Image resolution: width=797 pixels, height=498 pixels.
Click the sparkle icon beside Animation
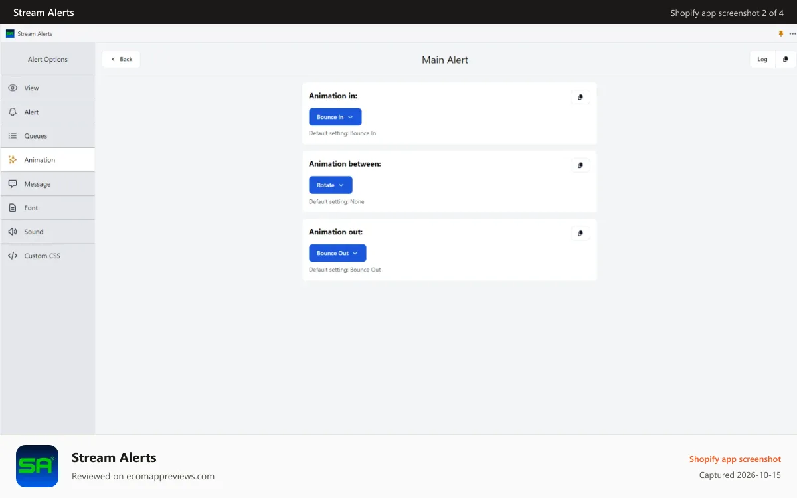13,160
